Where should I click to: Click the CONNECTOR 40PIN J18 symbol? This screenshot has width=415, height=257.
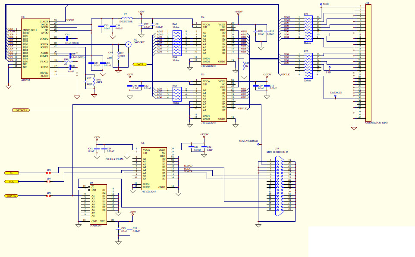[369, 62]
